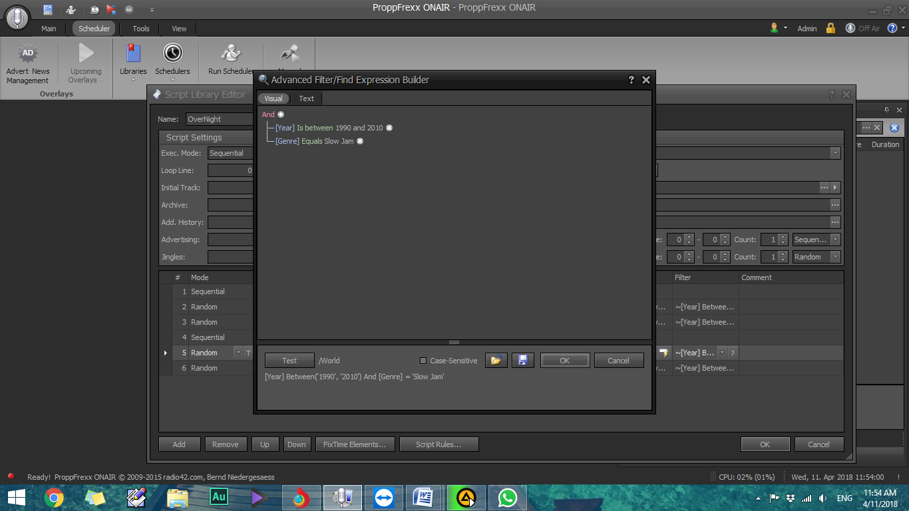Toggle the Off Air power button

pyautogui.click(x=863, y=29)
